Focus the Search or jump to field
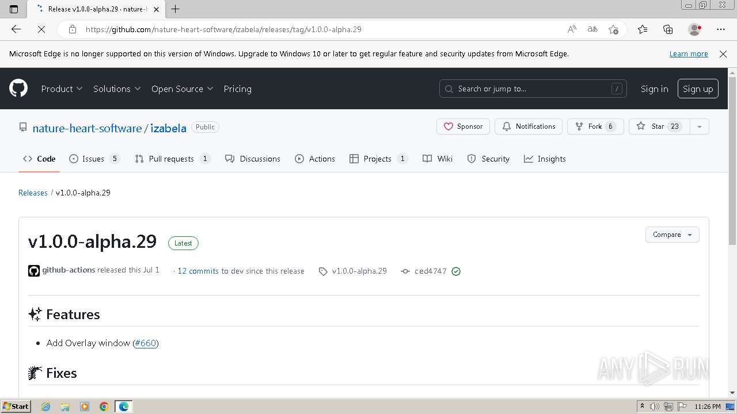This screenshot has width=737, height=414. pyautogui.click(x=533, y=89)
